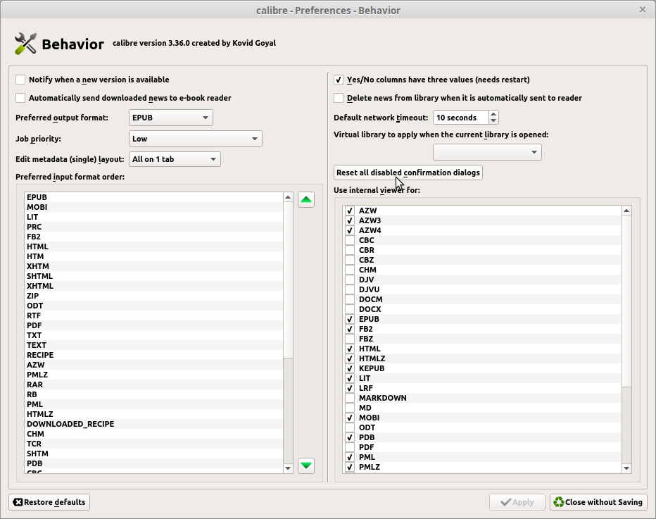Viewport: 656px width, 519px height.
Task: Toggle the HTMLZ viewer checkbox
Action: tap(350, 358)
